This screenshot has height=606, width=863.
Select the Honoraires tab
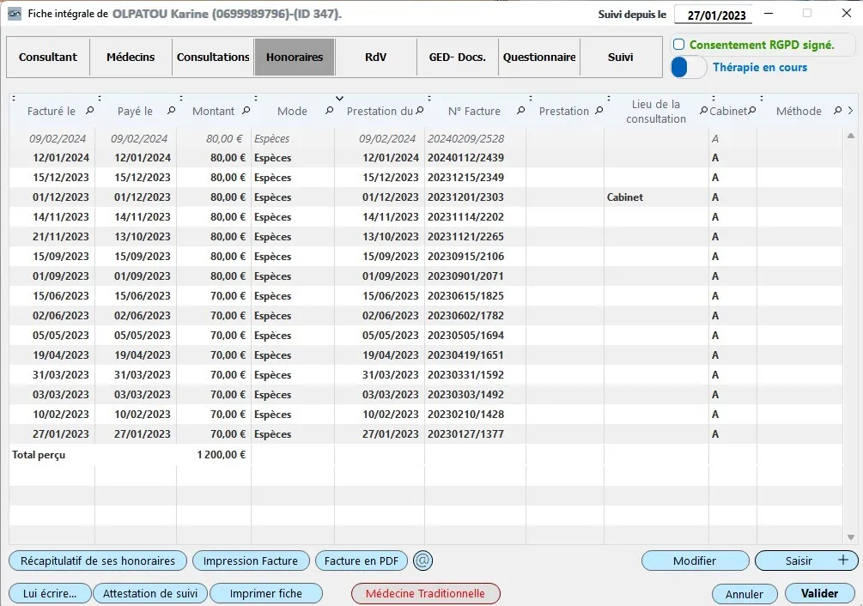[295, 58]
